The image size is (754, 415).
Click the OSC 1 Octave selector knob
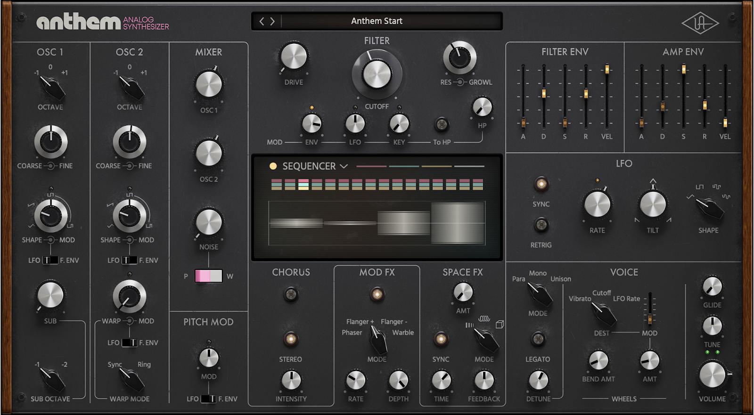[x=52, y=88]
